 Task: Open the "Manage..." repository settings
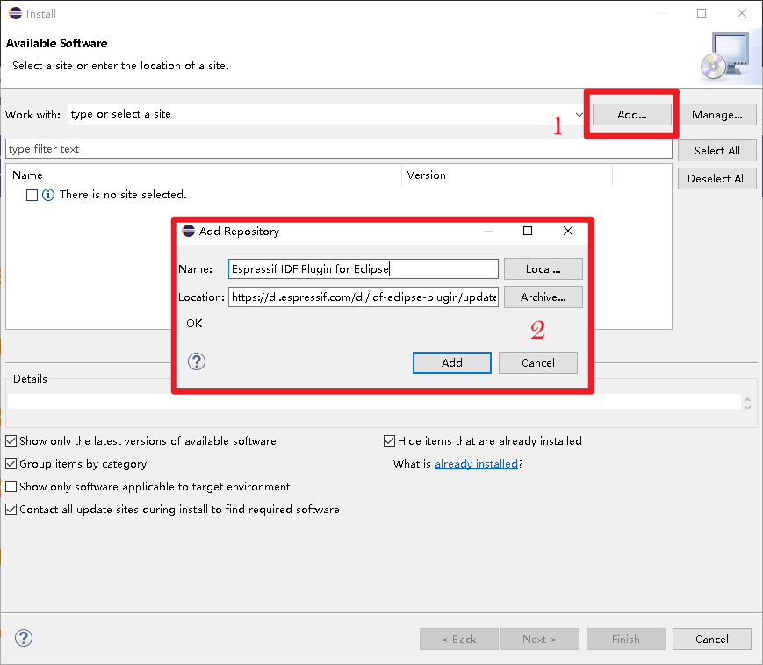point(718,114)
